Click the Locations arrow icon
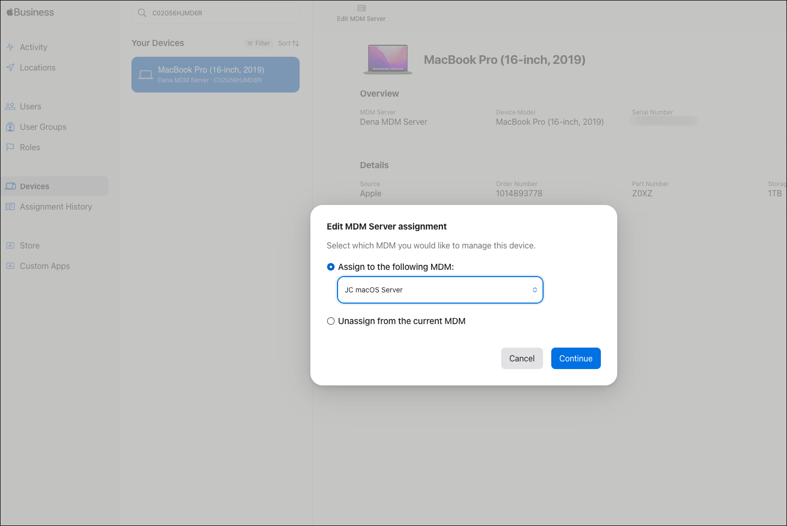Viewport: 787px width, 526px height. 10,67
